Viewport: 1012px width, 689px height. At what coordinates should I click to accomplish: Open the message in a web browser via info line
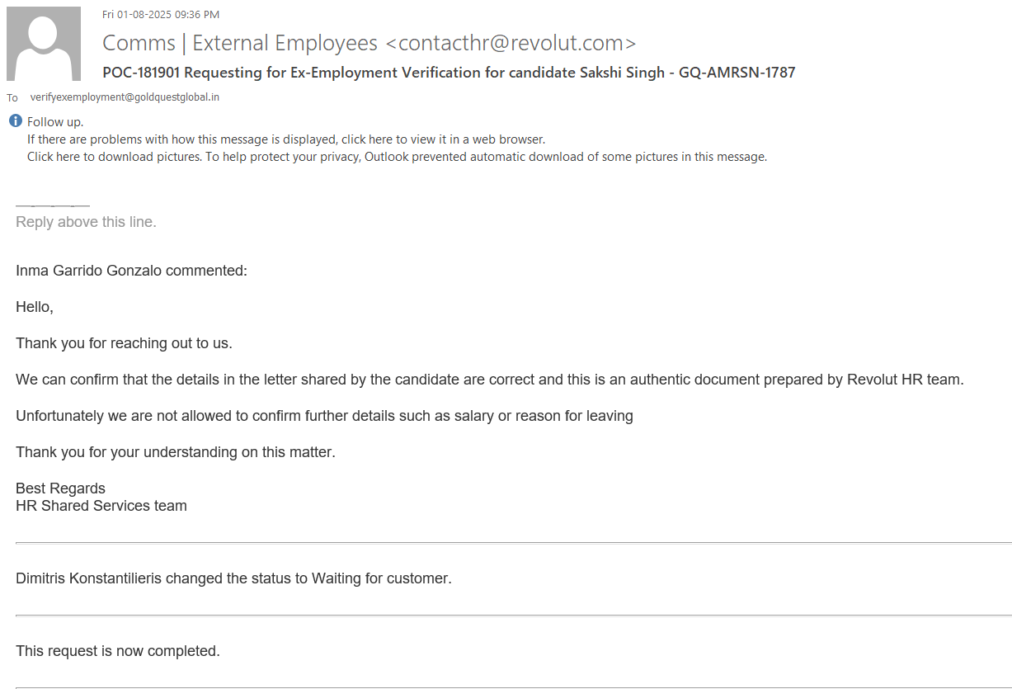coord(286,139)
